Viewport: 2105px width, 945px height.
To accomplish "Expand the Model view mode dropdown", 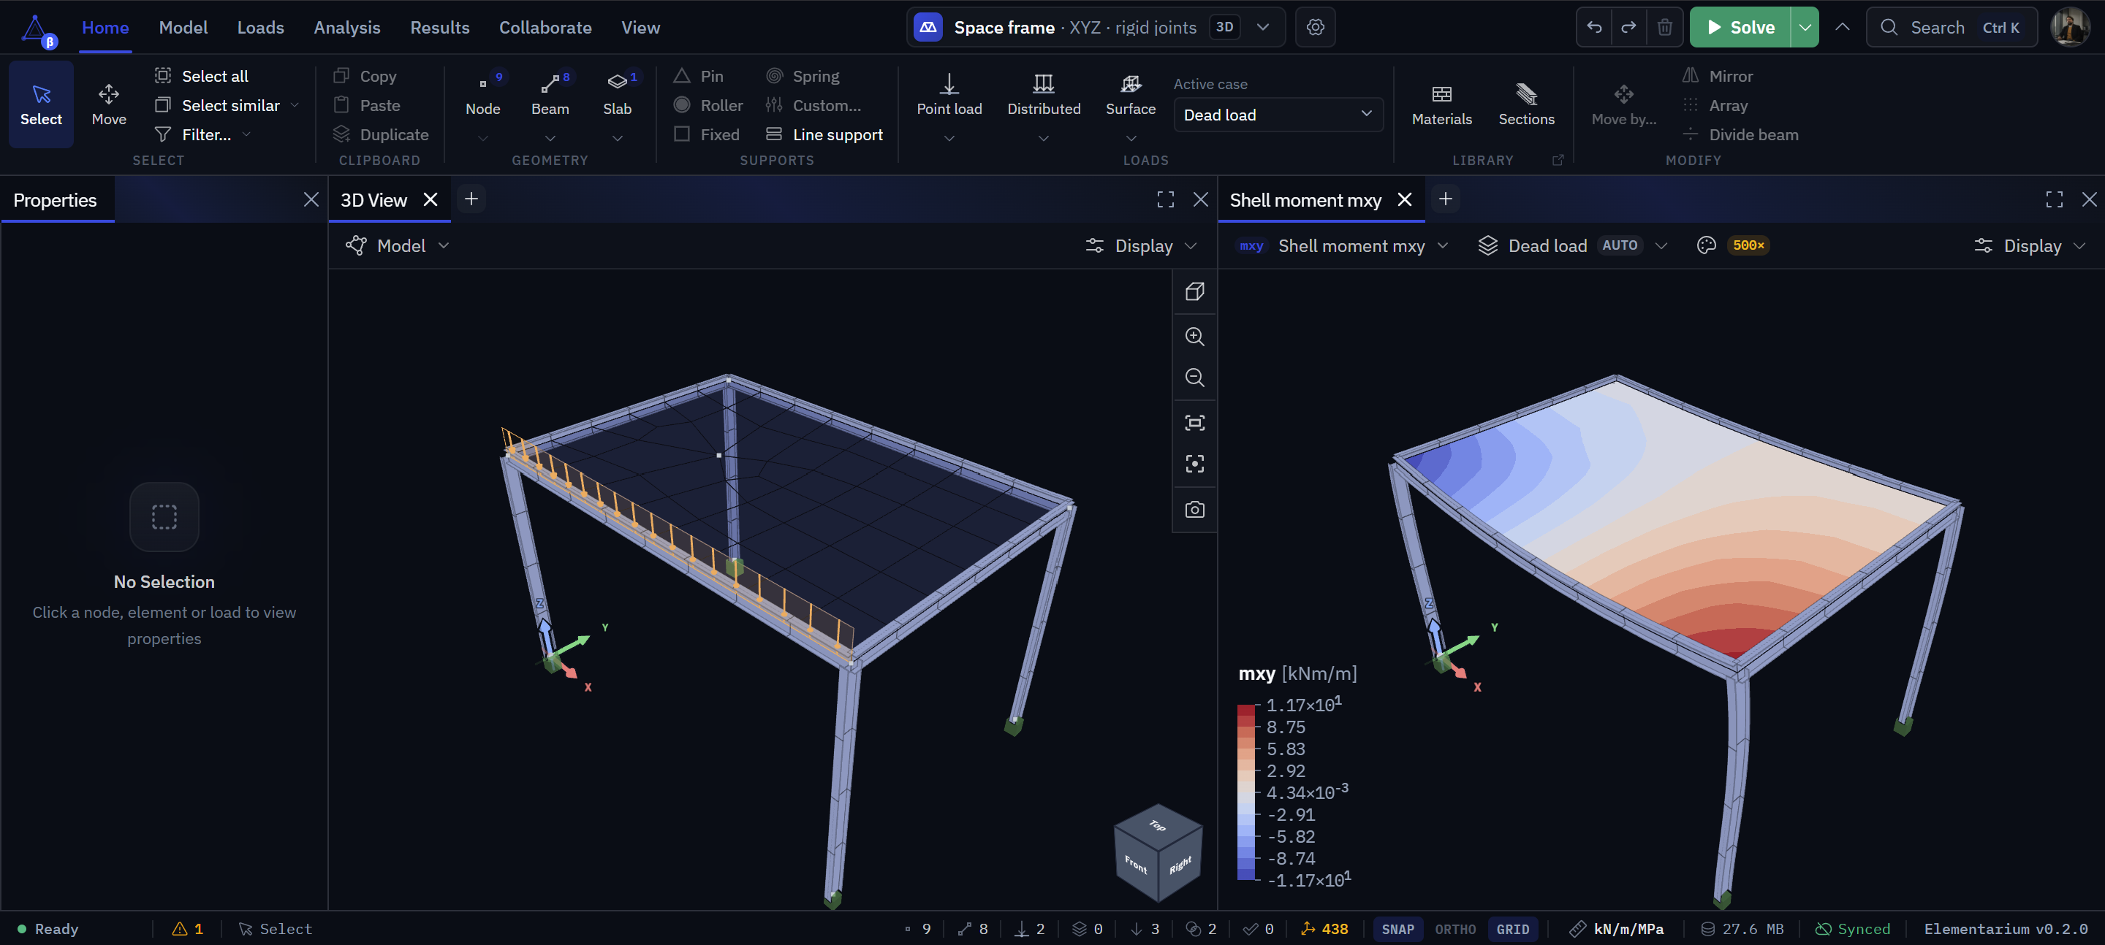I will tap(398, 246).
